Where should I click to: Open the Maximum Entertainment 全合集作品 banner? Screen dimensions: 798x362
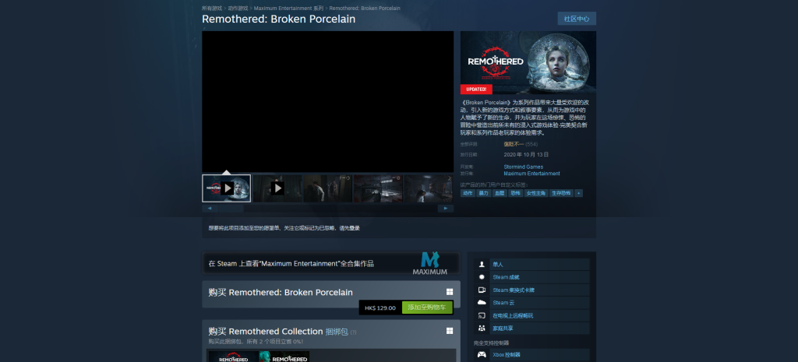pyautogui.click(x=330, y=263)
